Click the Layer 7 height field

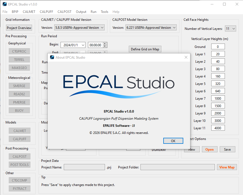[218, 98]
